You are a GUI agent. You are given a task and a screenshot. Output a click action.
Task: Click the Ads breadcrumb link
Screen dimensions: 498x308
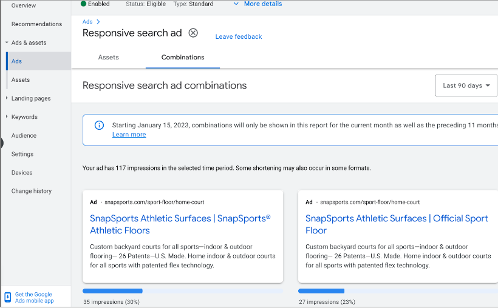87,22
